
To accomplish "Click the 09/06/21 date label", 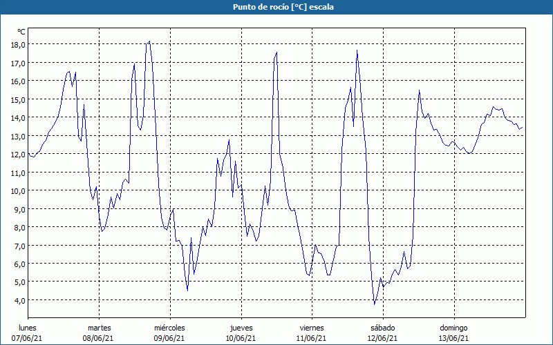I will (169, 338).
